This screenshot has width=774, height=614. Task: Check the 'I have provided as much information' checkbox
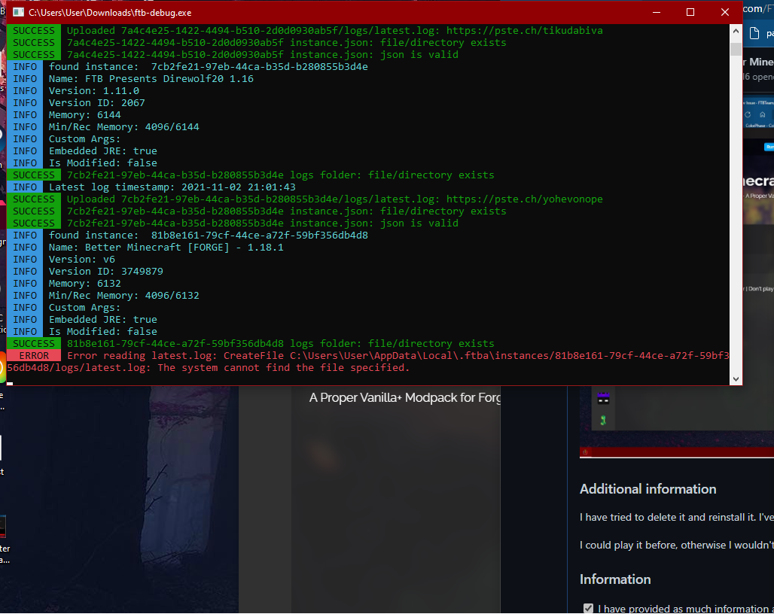coord(588,608)
